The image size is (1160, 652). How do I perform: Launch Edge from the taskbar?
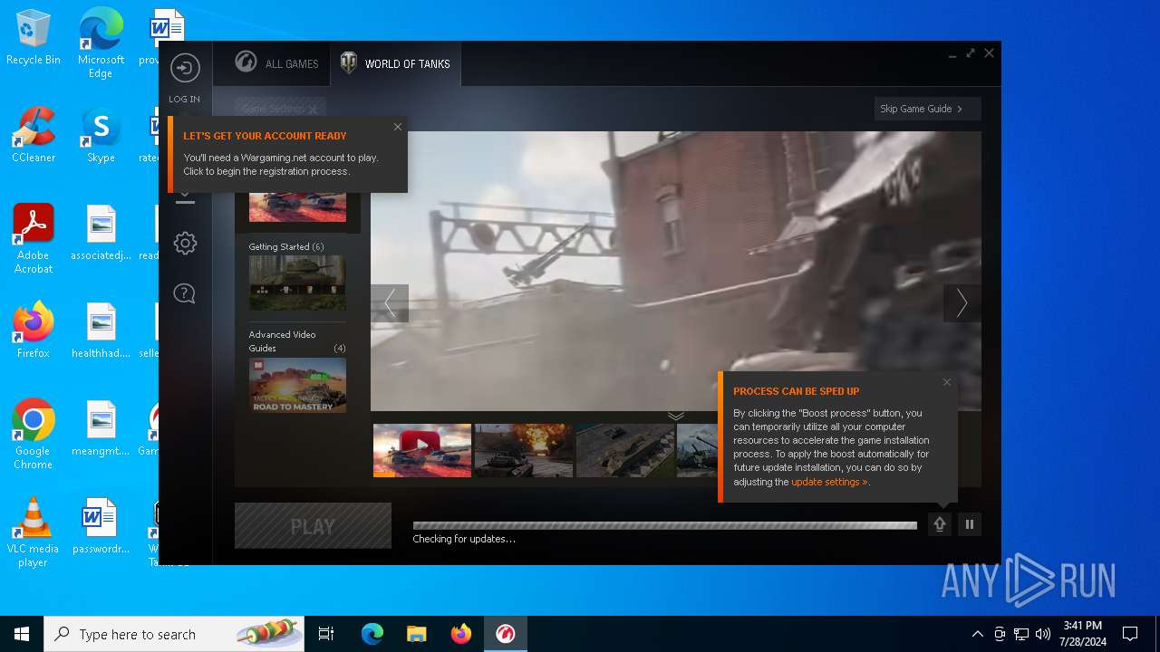(x=372, y=634)
